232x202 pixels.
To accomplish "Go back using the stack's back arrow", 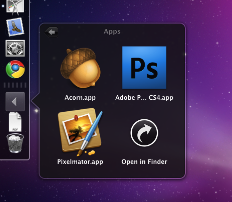I will (51, 32).
